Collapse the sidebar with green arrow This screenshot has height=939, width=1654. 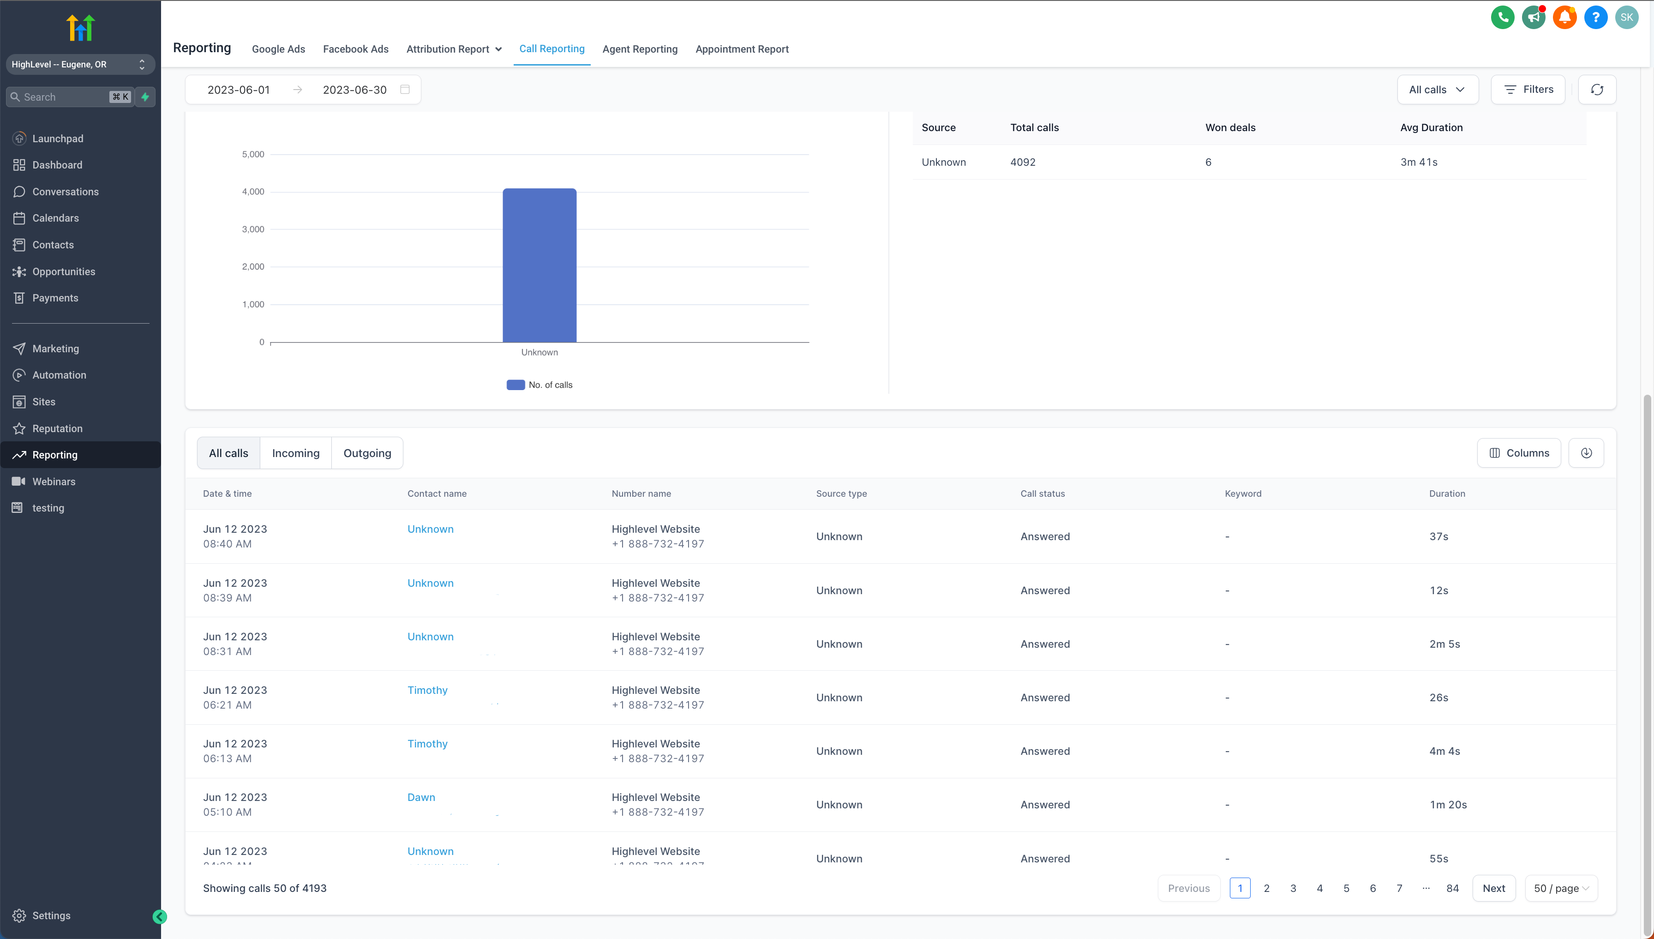click(160, 916)
